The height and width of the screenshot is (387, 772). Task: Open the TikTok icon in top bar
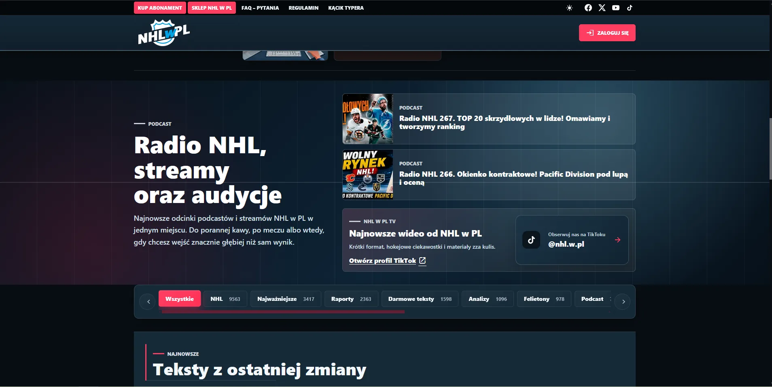coord(630,8)
